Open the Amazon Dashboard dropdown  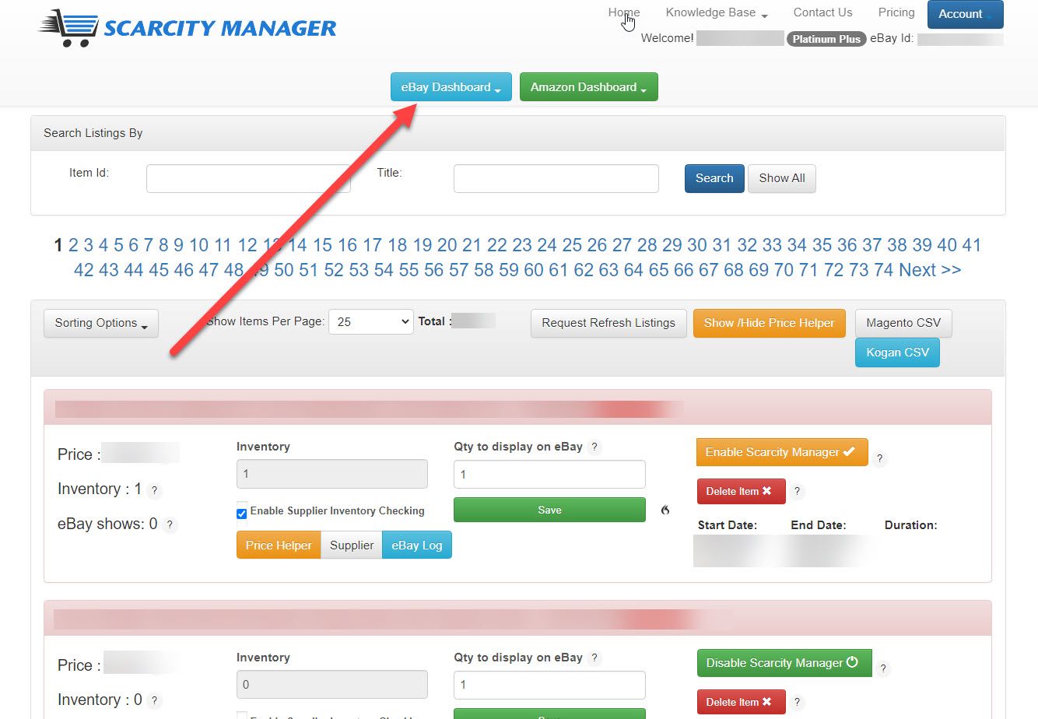pos(589,87)
